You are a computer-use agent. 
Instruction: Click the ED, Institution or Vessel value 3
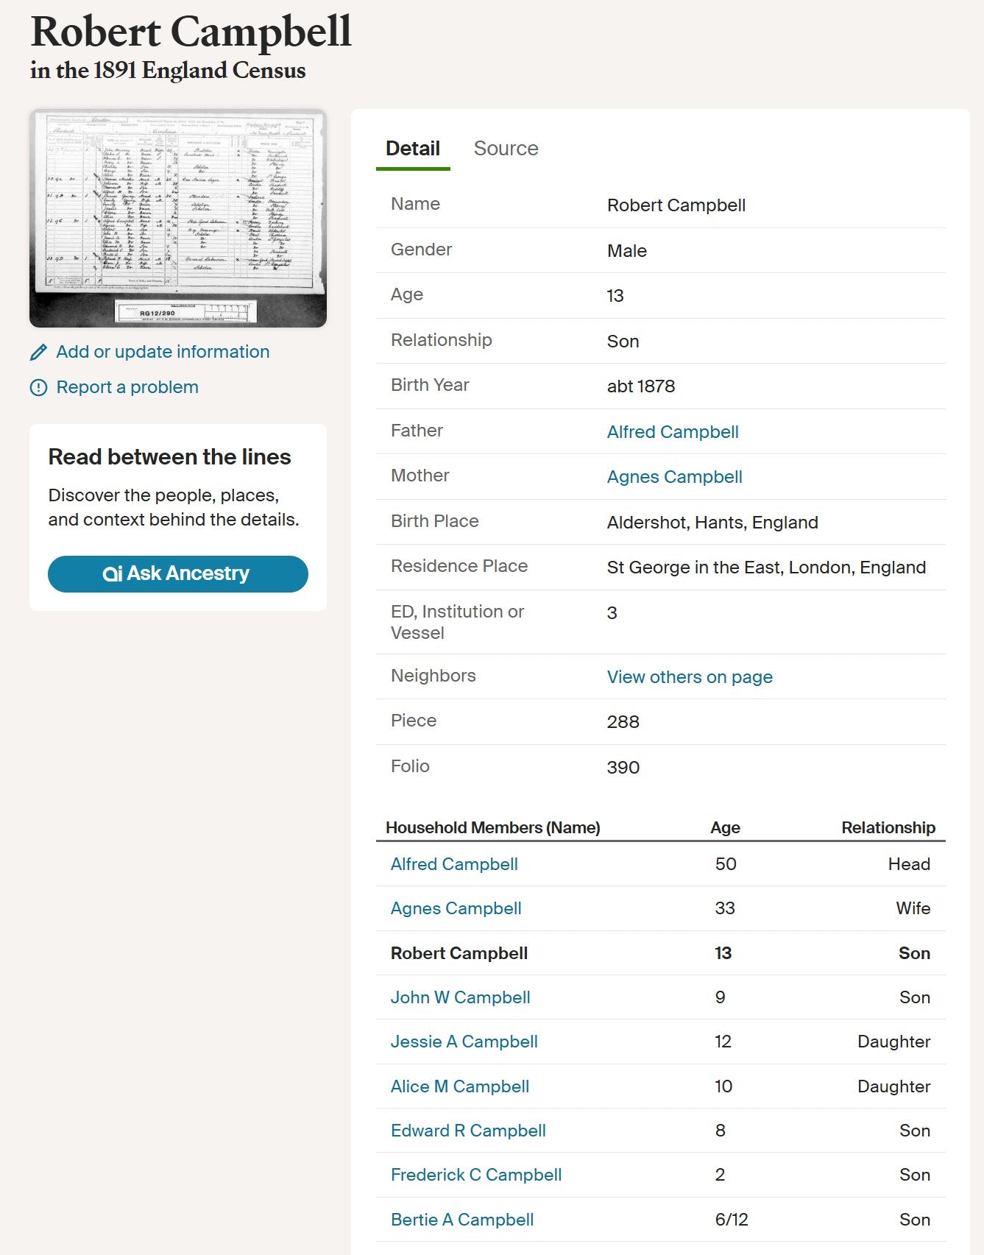(x=612, y=613)
